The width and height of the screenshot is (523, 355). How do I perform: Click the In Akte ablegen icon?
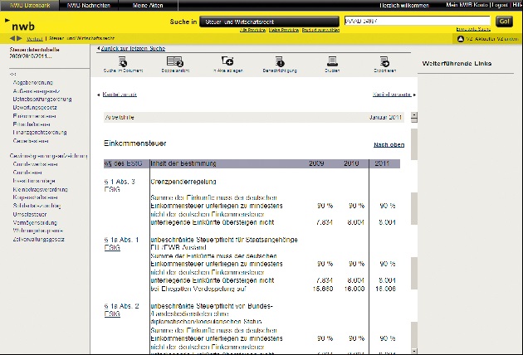pyautogui.click(x=227, y=61)
